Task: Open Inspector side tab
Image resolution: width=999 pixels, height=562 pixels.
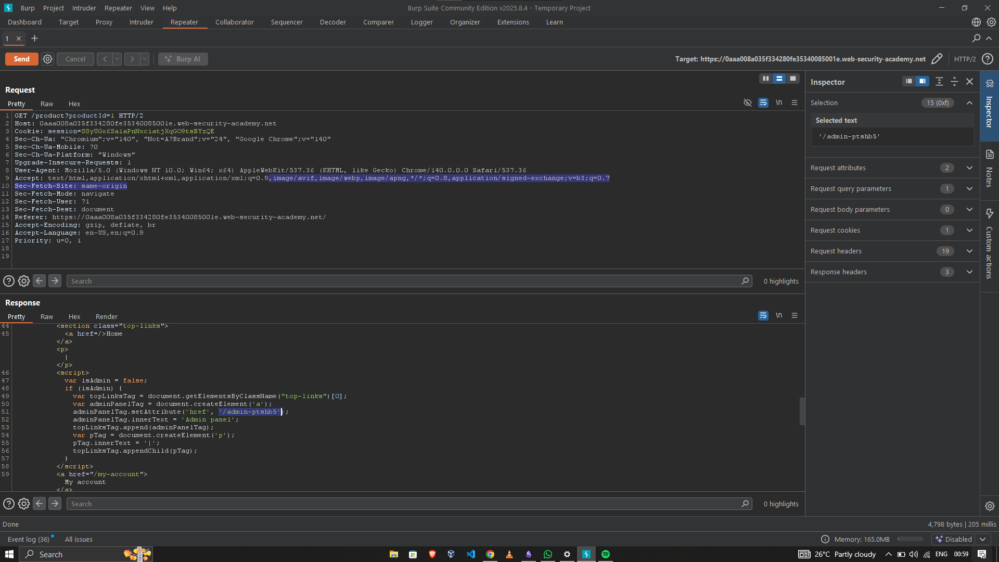Action: pos(989,106)
